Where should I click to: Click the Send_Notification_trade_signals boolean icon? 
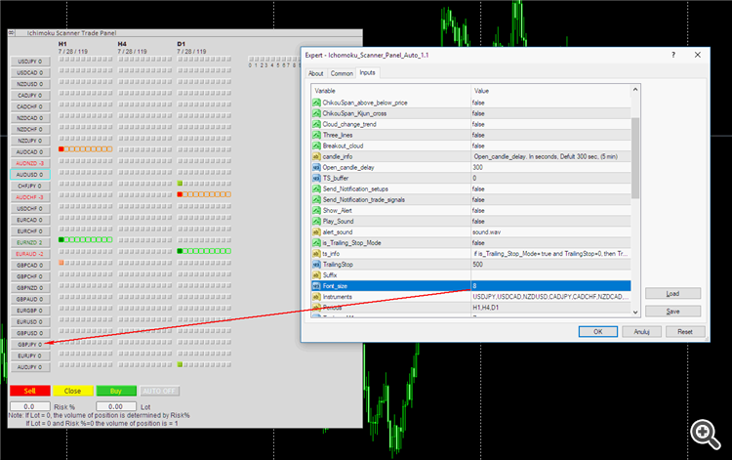[316, 199]
